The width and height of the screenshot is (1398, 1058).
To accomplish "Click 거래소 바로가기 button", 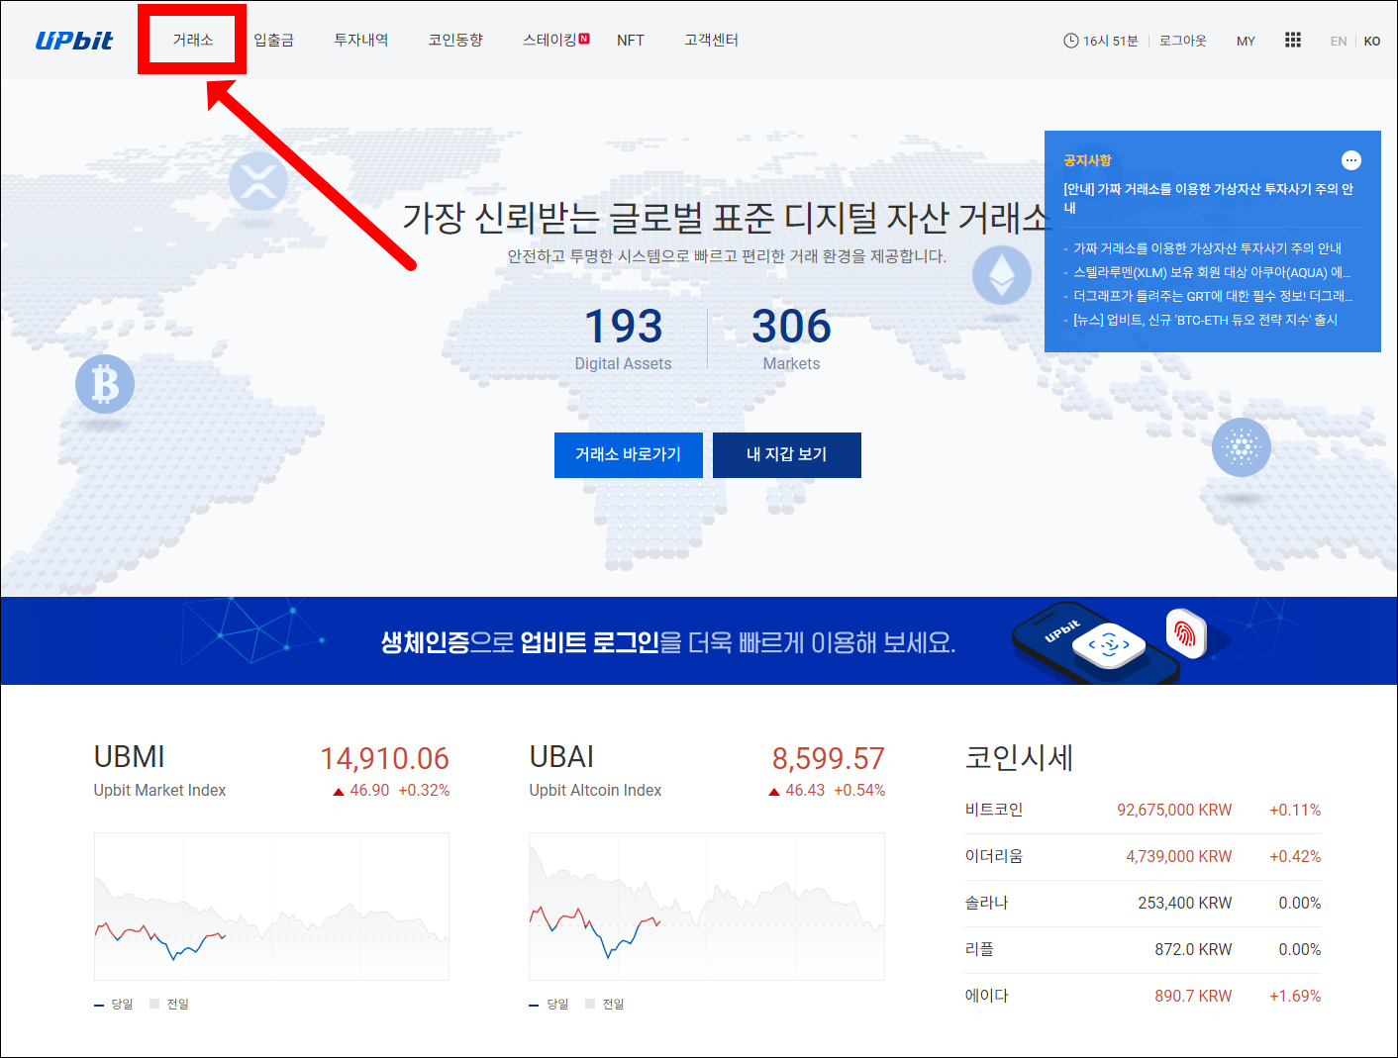I will [629, 455].
